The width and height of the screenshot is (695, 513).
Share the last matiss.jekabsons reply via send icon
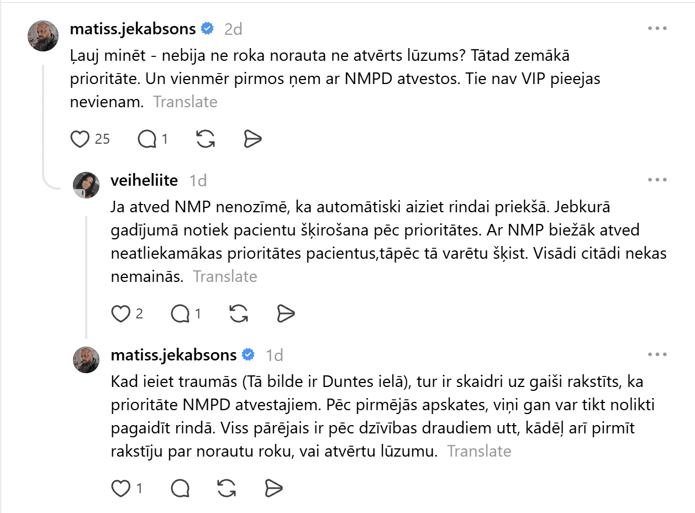[274, 488]
